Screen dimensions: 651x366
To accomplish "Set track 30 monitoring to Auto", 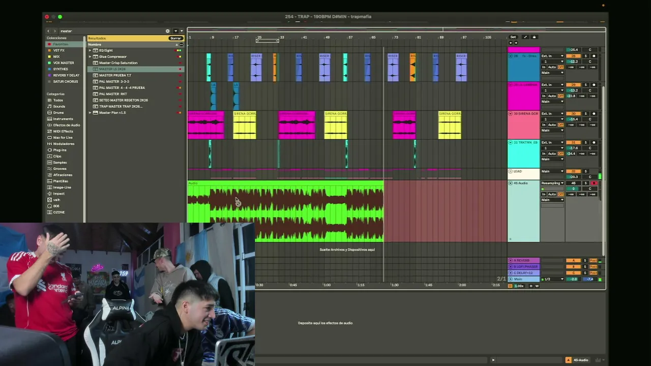I will (x=552, y=125).
